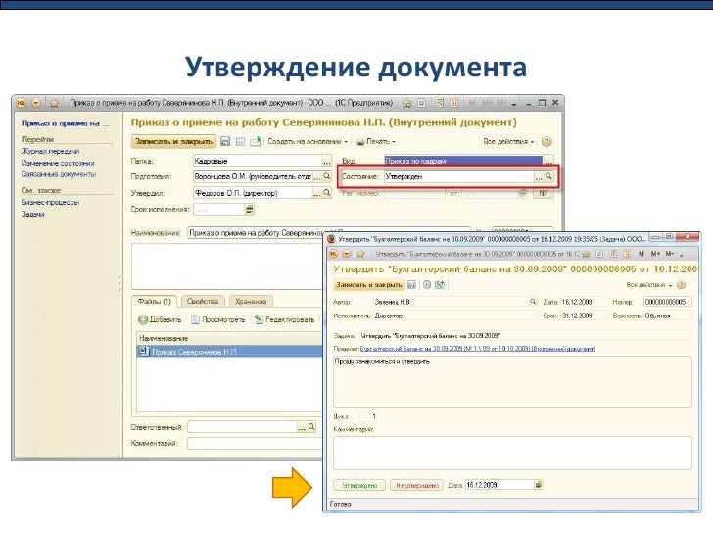Click the calculator icon in the Приказ title bar
Image resolution: width=713 pixels, height=535 pixels.
[439, 103]
